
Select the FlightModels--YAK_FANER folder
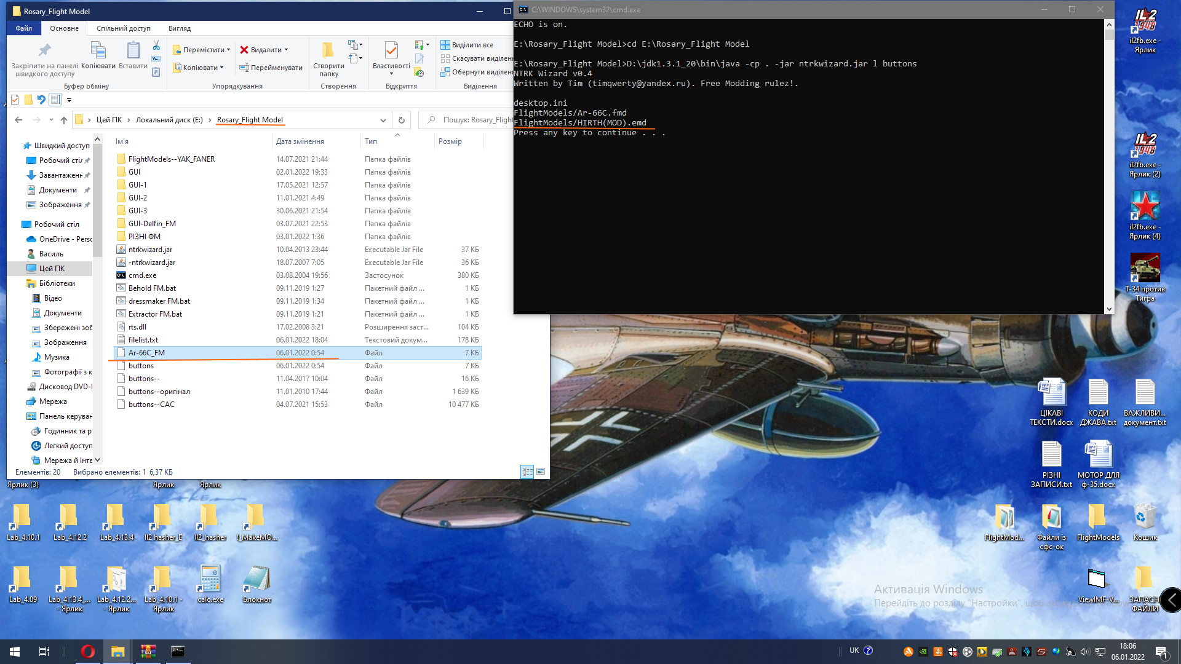tap(172, 159)
